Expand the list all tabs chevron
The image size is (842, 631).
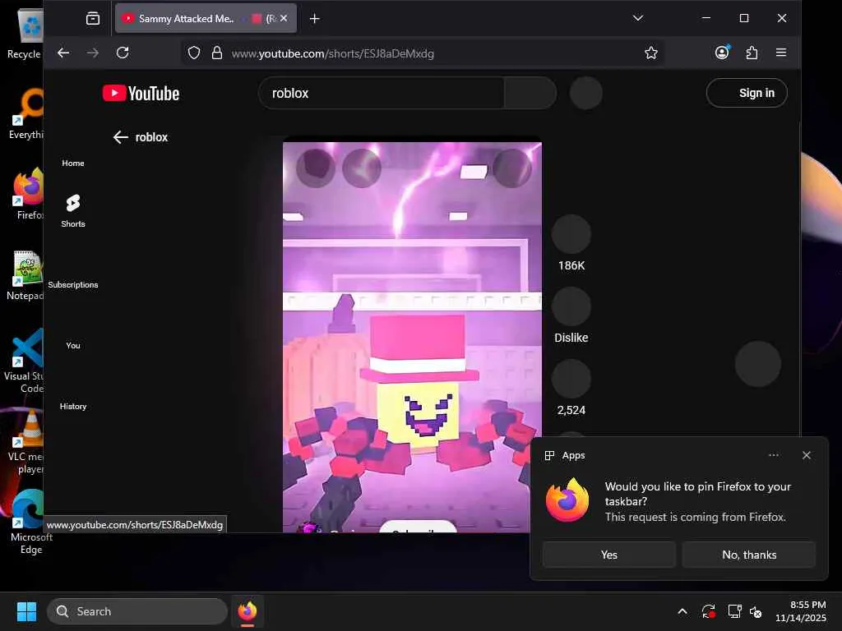(x=638, y=18)
